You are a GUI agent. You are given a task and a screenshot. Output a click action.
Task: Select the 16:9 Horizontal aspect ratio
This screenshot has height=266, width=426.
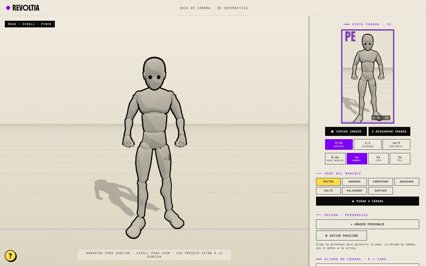[396, 144]
